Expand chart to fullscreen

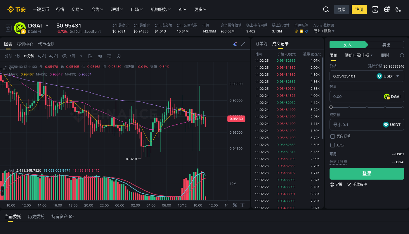pyautogui.click(x=243, y=44)
